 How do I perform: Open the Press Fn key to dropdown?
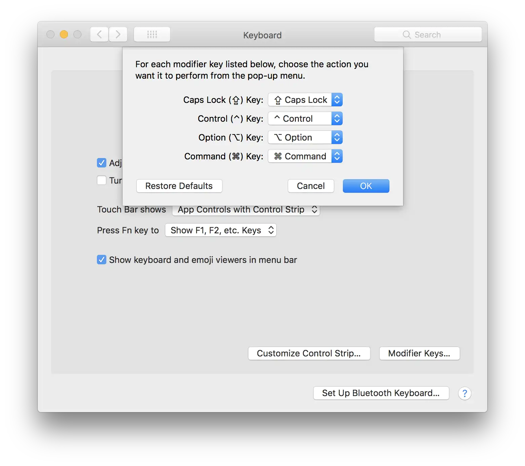(220, 230)
